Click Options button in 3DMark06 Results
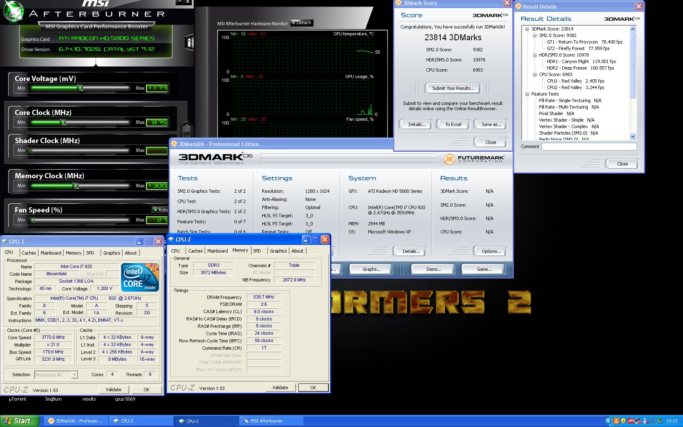 click(x=491, y=251)
